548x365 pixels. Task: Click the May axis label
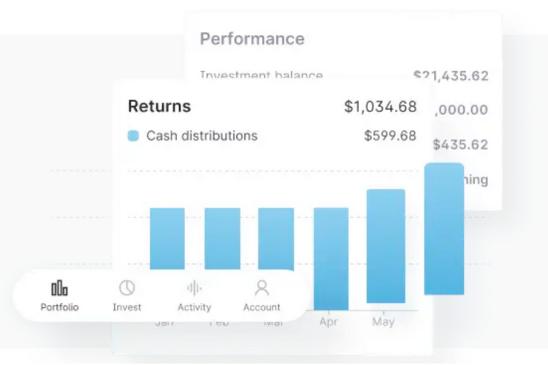383,322
